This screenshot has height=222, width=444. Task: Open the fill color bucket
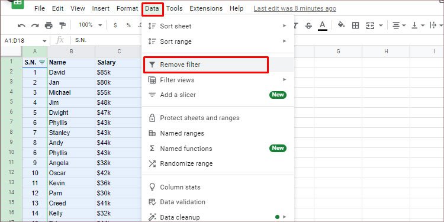pos(341,25)
